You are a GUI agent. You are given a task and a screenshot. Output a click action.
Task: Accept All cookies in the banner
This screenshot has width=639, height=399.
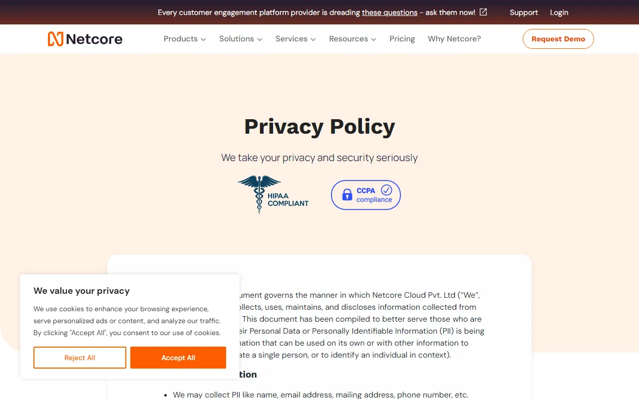click(x=178, y=358)
